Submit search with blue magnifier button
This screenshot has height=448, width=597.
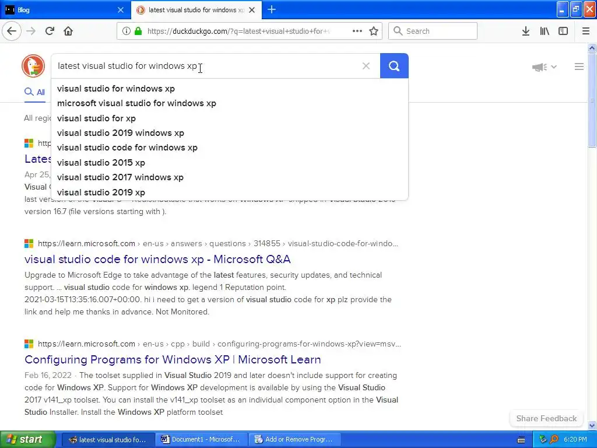tap(394, 66)
